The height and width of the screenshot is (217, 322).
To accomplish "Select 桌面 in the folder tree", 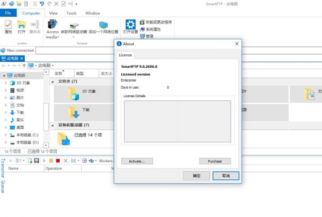I will coord(20,127).
